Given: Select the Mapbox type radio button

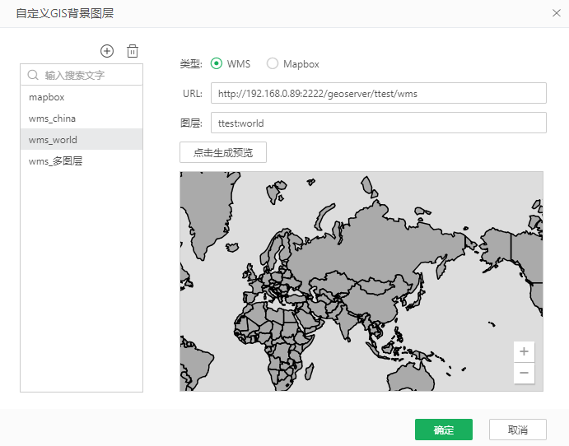Looking at the screenshot, I should (x=273, y=63).
